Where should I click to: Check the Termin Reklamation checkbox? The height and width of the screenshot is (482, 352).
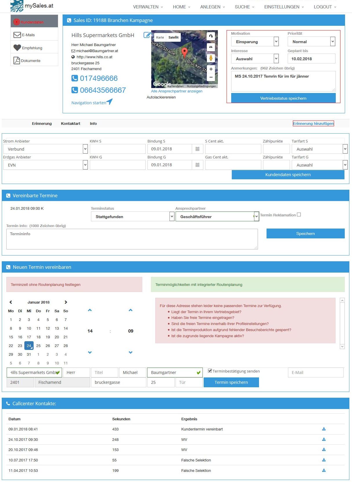(299, 215)
